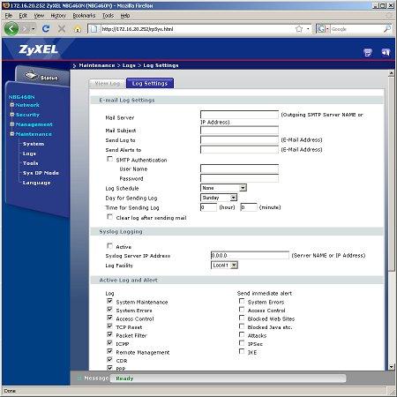Enable Blocked Web Sites immediate alert
Viewport: 397px width, 397px height.
pos(242,318)
